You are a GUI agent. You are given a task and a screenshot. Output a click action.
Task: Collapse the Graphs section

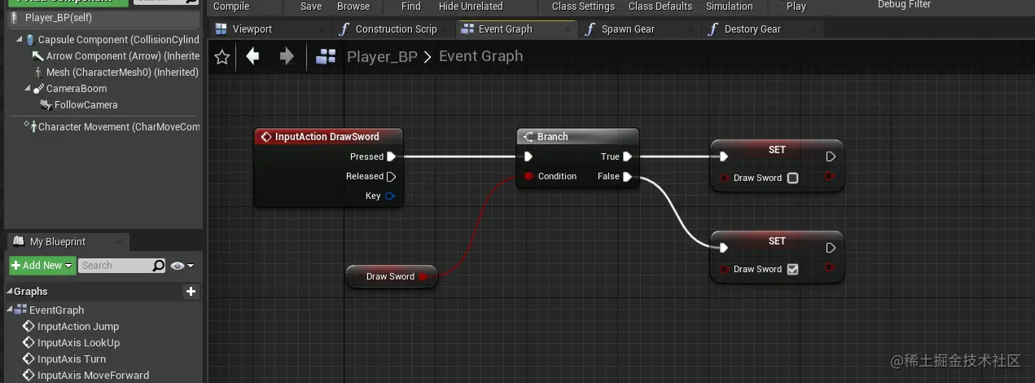tap(10, 292)
